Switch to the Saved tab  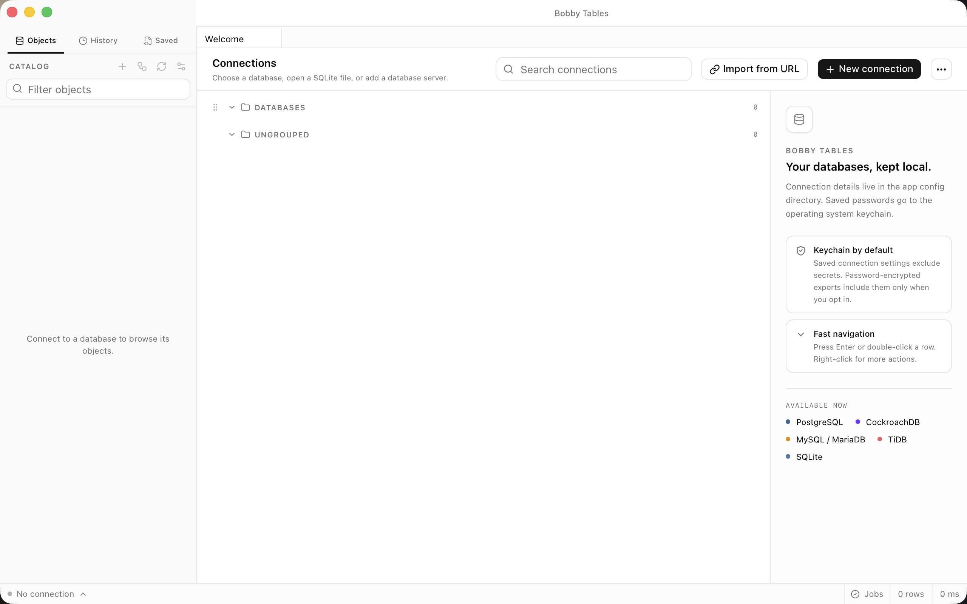click(161, 40)
